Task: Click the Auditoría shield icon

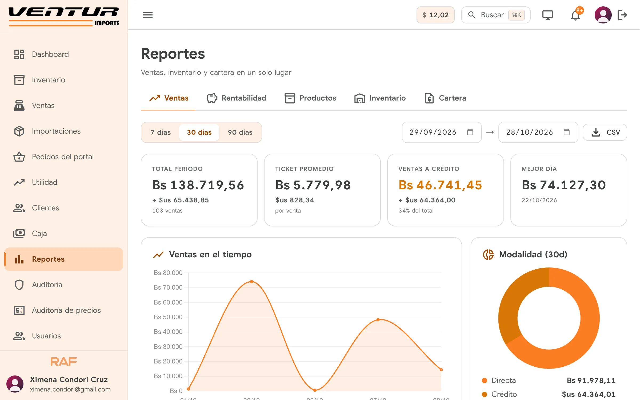Action: pyautogui.click(x=19, y=285)
